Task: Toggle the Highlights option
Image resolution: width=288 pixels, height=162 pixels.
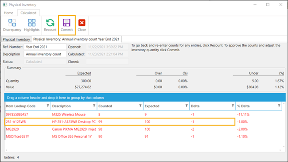Action: point(31,25)
